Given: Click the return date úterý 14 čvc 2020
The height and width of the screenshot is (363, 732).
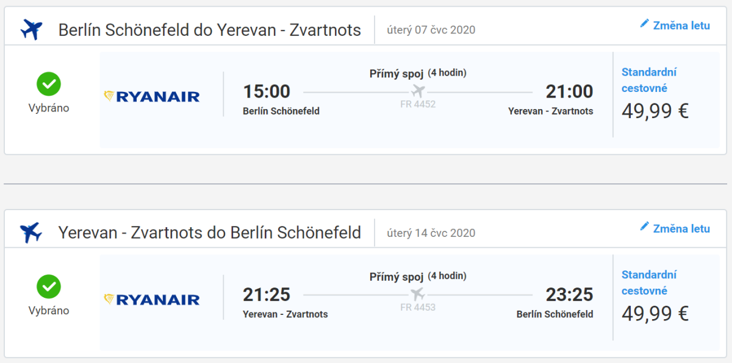Looking at the screenshot, I should [431, 233].
